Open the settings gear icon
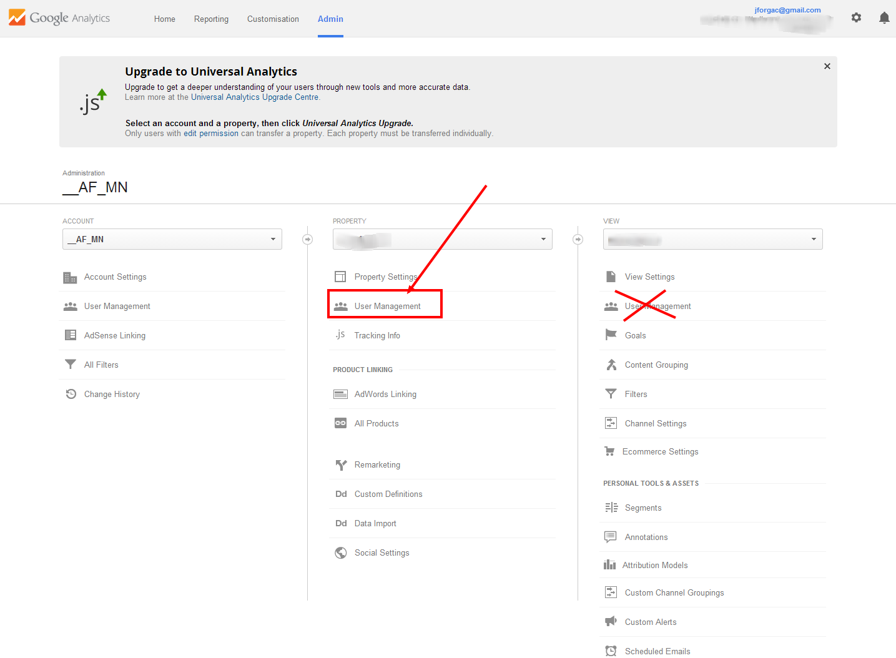 [x=856, y=17]
